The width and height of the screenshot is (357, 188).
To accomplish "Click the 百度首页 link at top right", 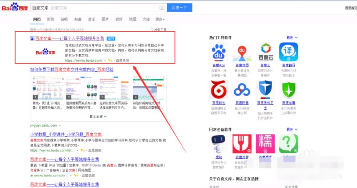I will click(351, 8).
